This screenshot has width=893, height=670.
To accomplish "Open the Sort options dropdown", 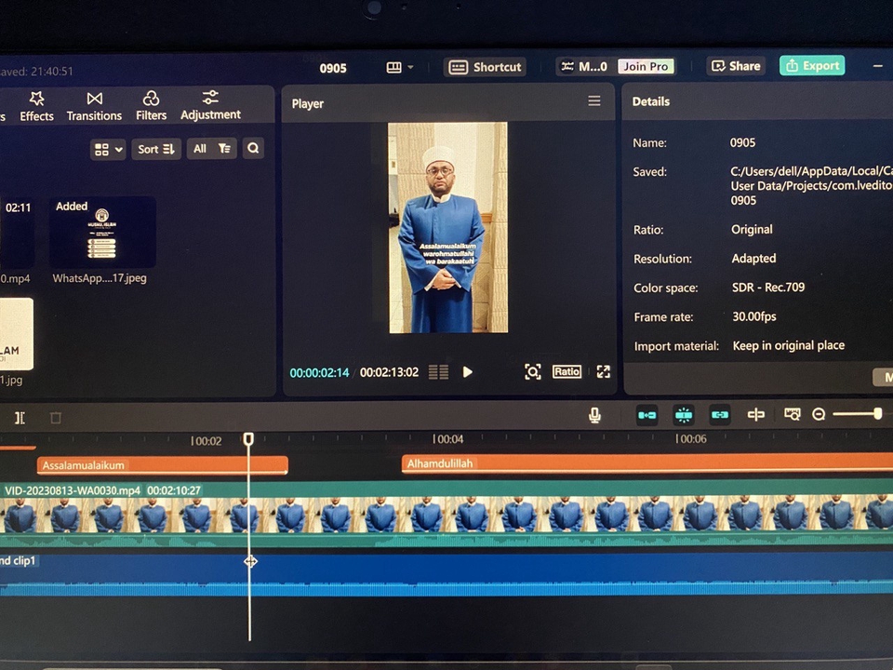I will tap(155, 148).
